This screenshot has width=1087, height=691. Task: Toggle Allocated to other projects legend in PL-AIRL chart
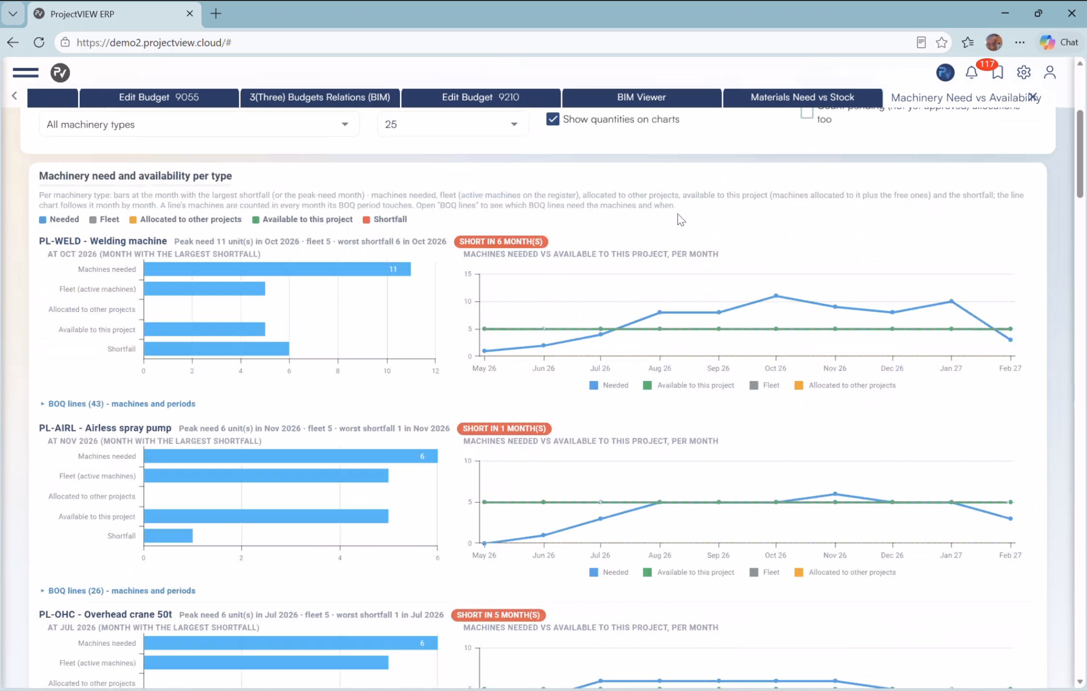click(x=845, y=572)
